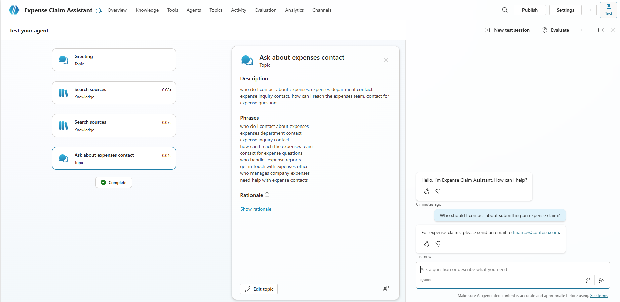Click the Evaluate button
Viewport: 620px width, 302px height.
(555, 30)
